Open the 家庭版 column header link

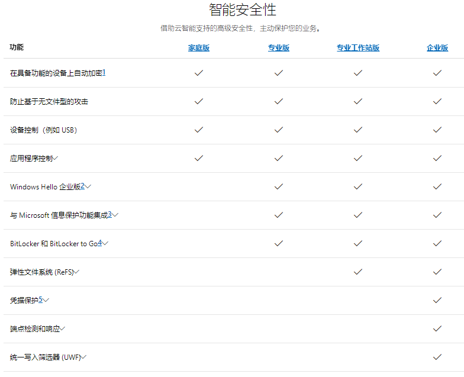coord(199,48)
